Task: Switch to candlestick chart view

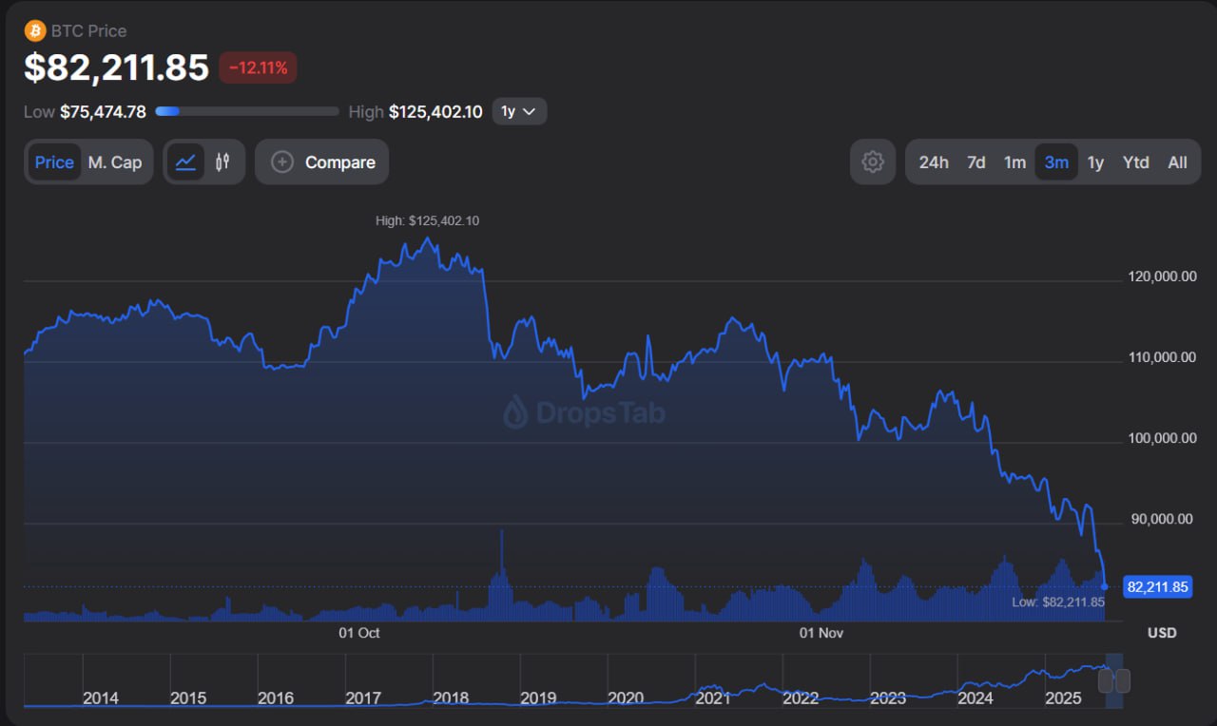Action: [222, 162]
